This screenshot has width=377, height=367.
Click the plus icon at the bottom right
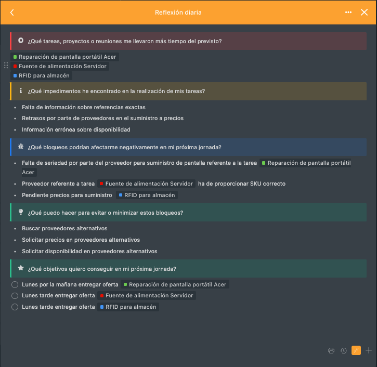point(369,350)
